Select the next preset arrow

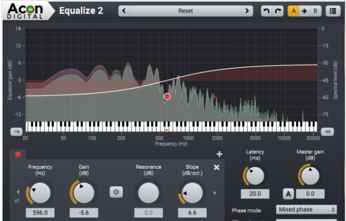[x=247, y=10]
